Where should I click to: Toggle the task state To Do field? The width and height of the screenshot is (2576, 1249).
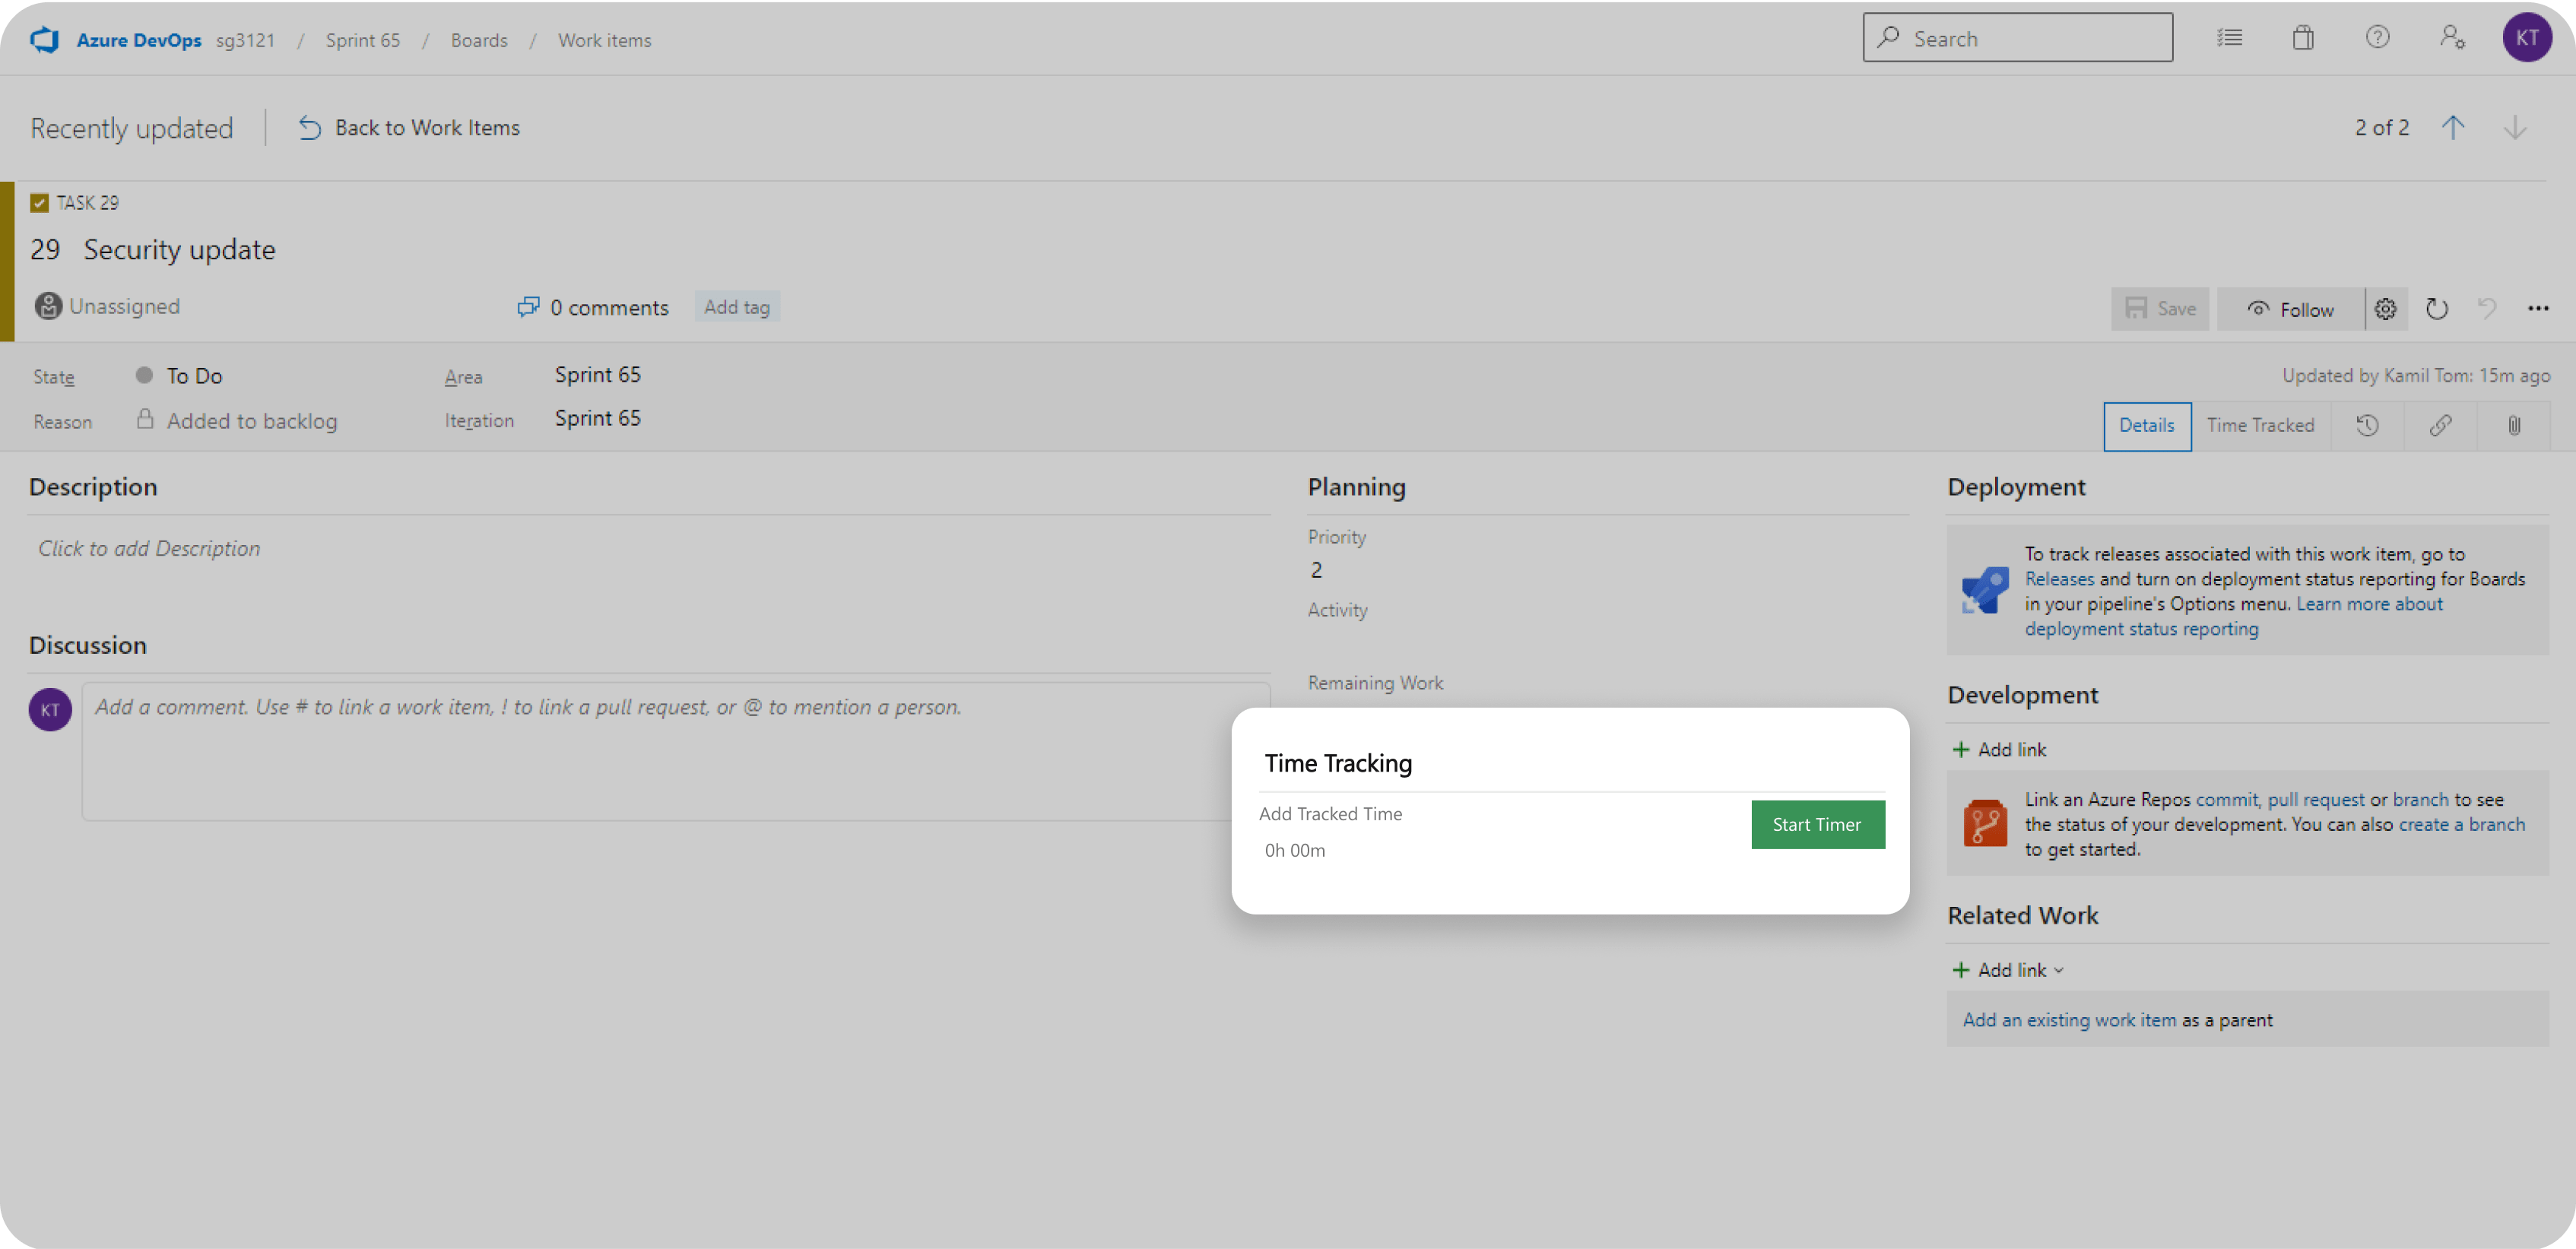pyautogui.click(x=191, y=375)
